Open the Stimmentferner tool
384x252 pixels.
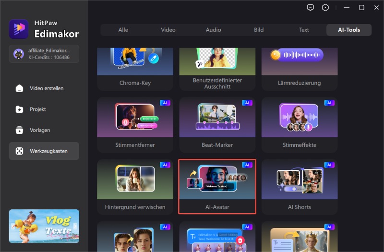point(135,125)
